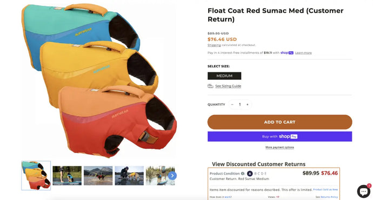Open the See Sizing Guide link
Viewport: 373px width, 200px height.
tap(228, 86)
